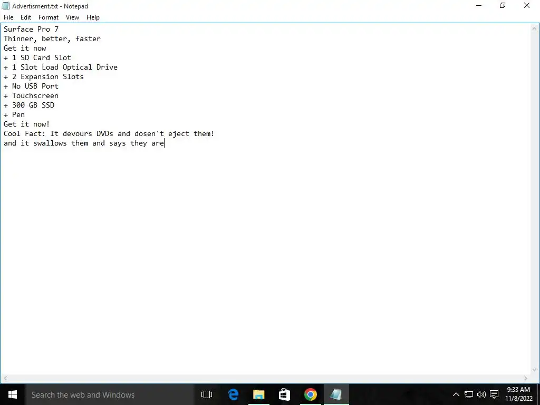Click the Search the web and Windows box

tap(110, 394)
